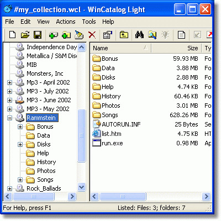The width and height of the screenshot is (221, 221).
Task: Click the AUTORUN.INF file icon
Action: pos(97,124)
